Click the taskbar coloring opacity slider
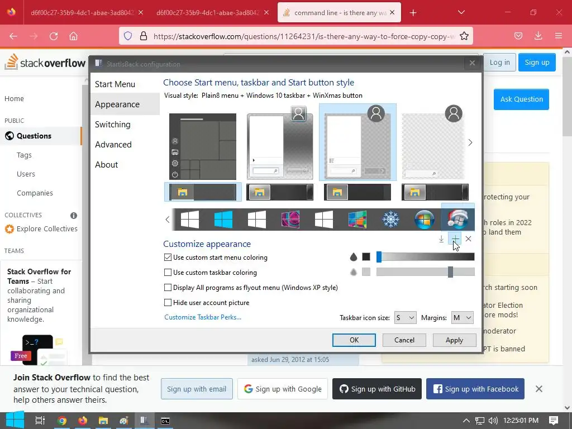Viewport: 572px width, 429px height. tap(425, 272)
